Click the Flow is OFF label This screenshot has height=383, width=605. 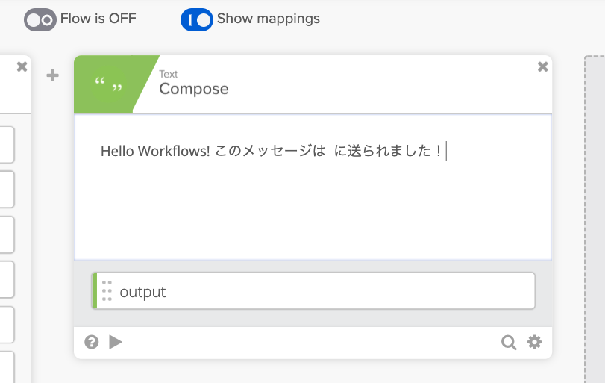point(98,19)
